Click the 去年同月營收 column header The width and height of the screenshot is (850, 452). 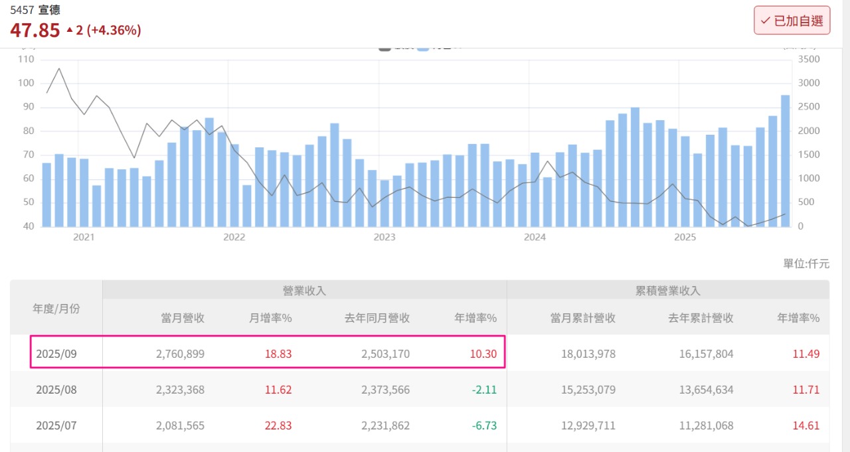(x=377, y=318)
